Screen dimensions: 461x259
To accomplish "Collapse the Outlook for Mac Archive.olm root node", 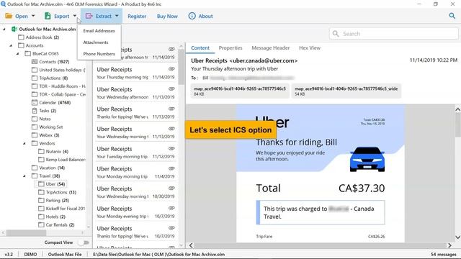I will coord(4,29).
